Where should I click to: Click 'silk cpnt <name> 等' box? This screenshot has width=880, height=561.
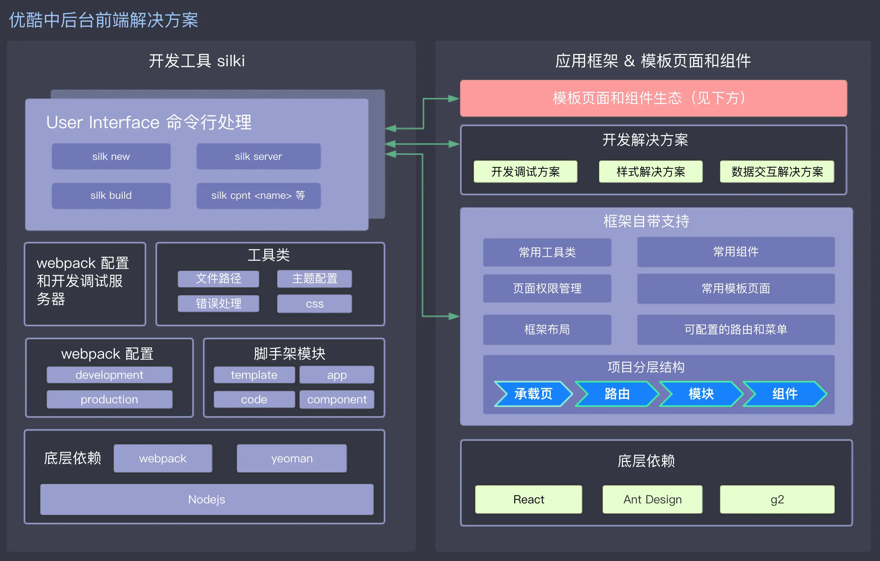[x=259, y=196]
